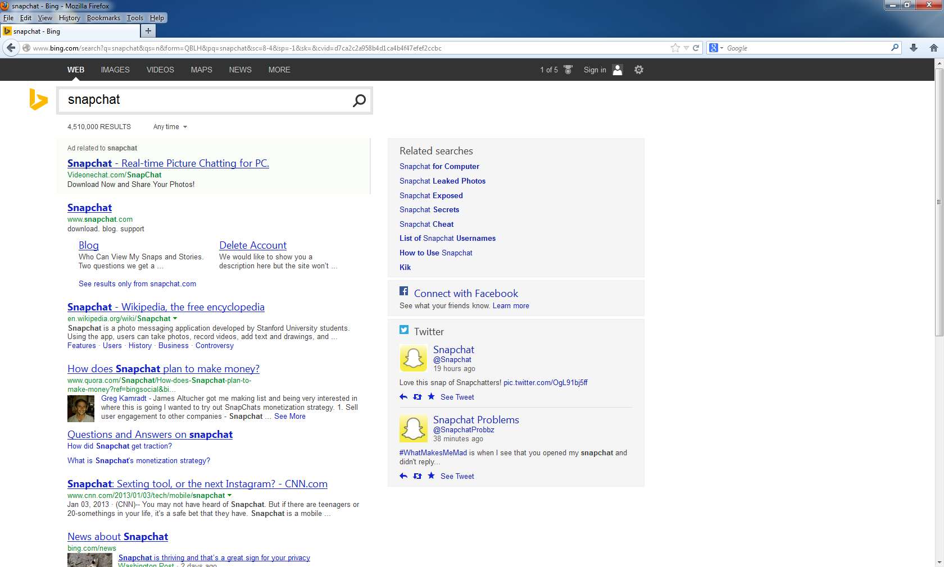Open the Firefox downloads arrow icon
The height and width of the screenshot is (567, 944).
(x=914, y=48)
